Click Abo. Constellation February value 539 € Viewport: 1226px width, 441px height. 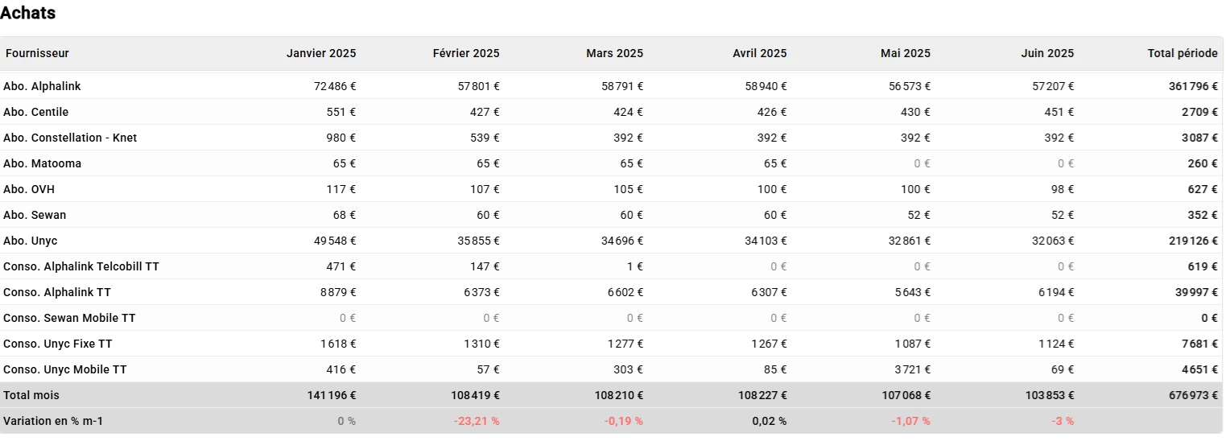click(x=485, y=138)
